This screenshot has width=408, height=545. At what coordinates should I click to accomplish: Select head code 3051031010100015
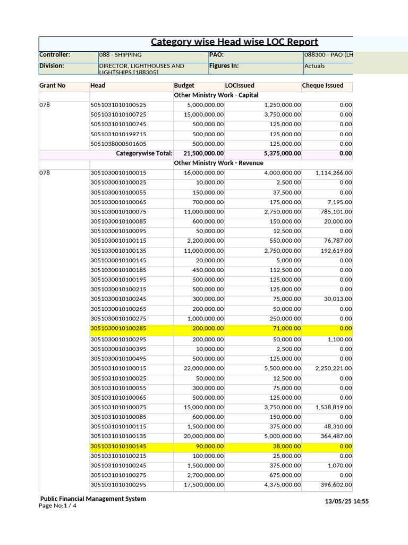pyautogui.click(x=118, y=368)
